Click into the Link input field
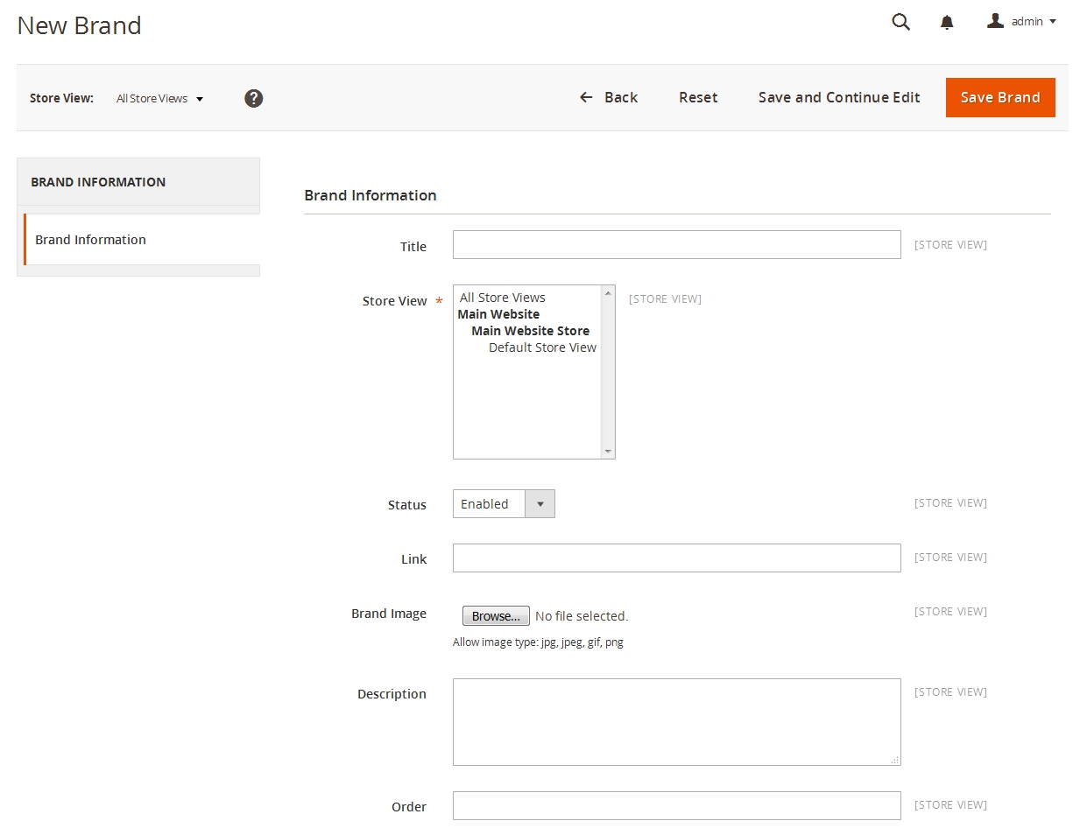Image resolution: width=1087 pixels, height=835 pixels. [676, 558]
